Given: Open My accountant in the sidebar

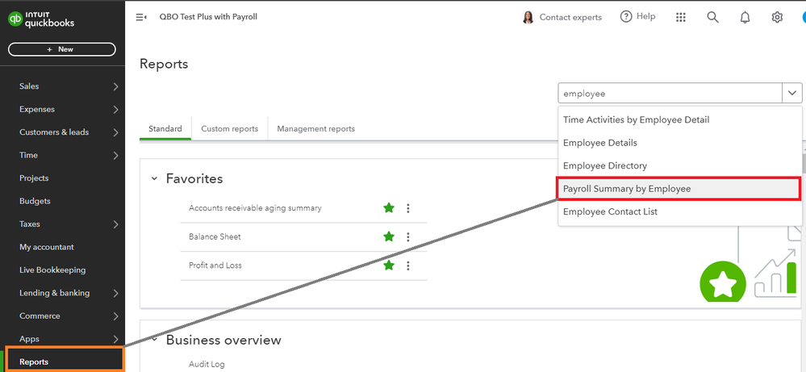Looking at the screenshot, I should coord(46,247).
